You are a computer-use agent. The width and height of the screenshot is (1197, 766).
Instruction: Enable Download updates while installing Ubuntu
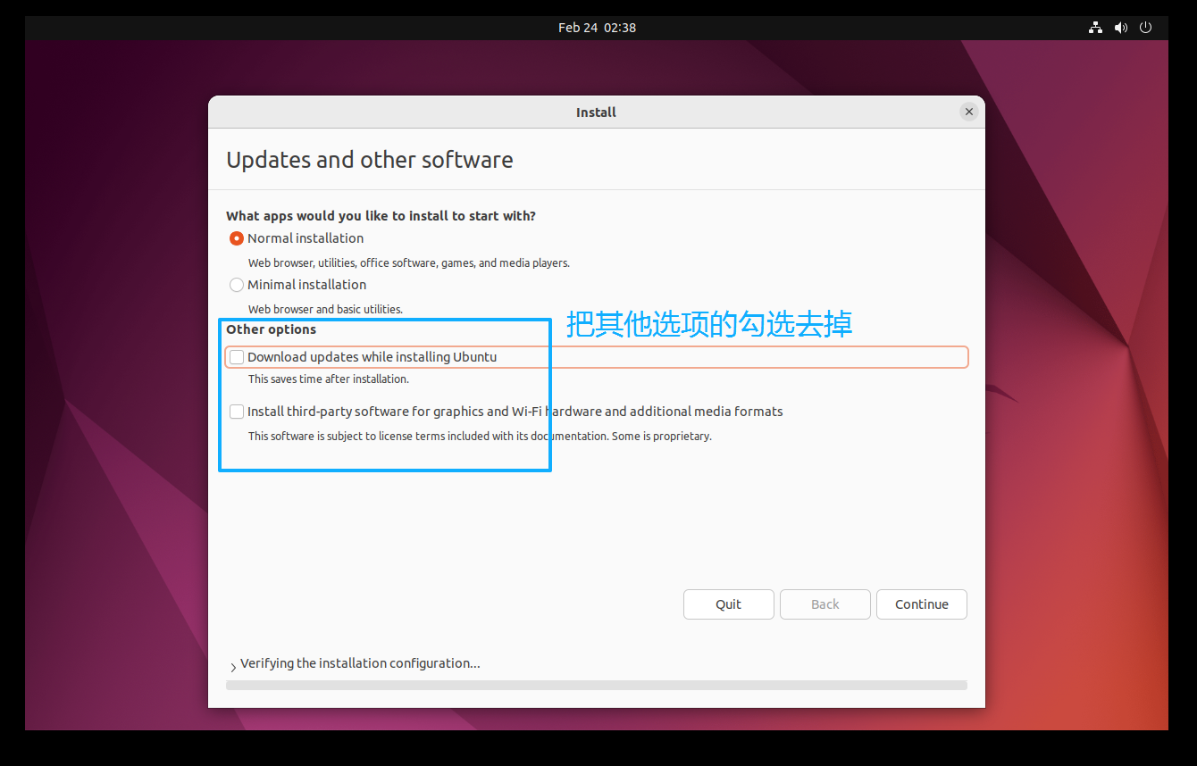pyautogui.click(x=237, y=357)
